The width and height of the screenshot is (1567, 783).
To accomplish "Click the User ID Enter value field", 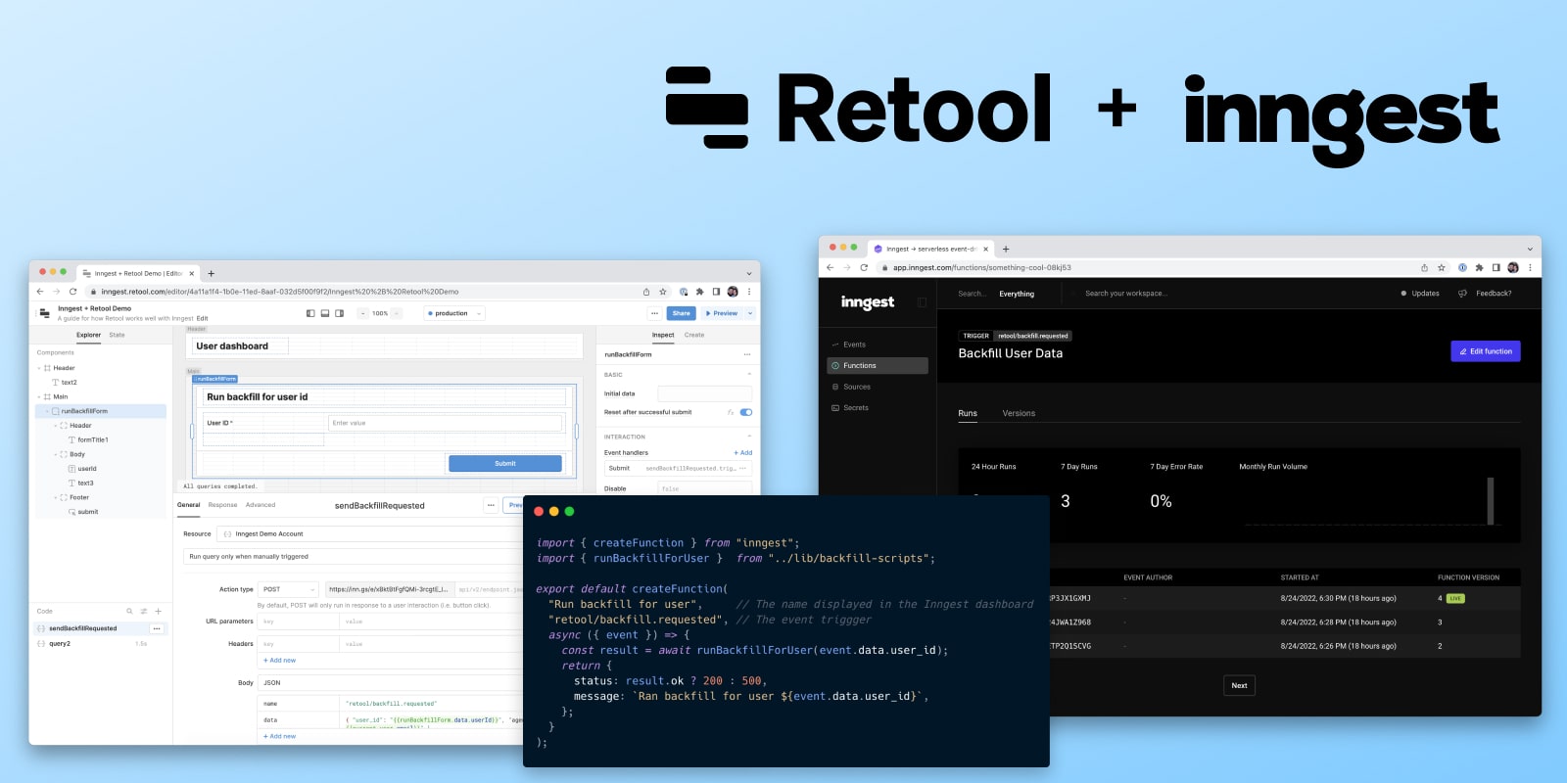I will (x=446, y=423).
